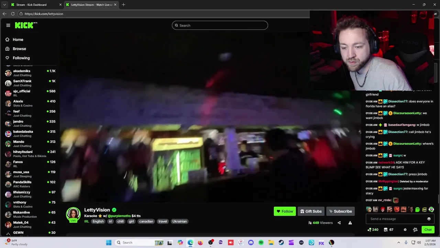This screenshot has height=248, width=440.
Task: Open Fanos channel in sidebar
Action: [x=30, y=164]
